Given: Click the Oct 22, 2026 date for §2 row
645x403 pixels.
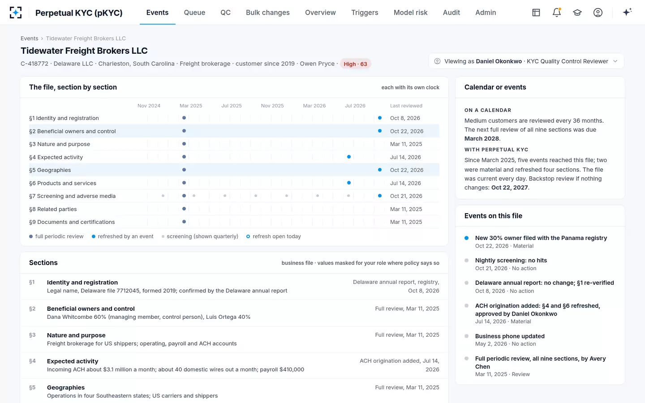Looking at the screenshot, I should coord(407,131).
